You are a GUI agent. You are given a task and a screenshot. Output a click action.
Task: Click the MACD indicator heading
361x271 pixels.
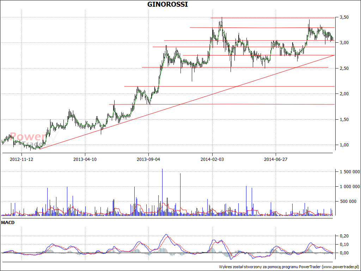click(8, 223)
